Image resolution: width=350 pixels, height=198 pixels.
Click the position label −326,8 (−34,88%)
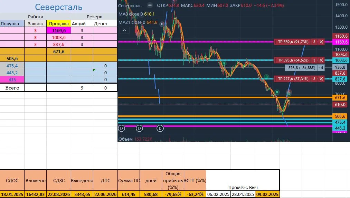point(301,68)
